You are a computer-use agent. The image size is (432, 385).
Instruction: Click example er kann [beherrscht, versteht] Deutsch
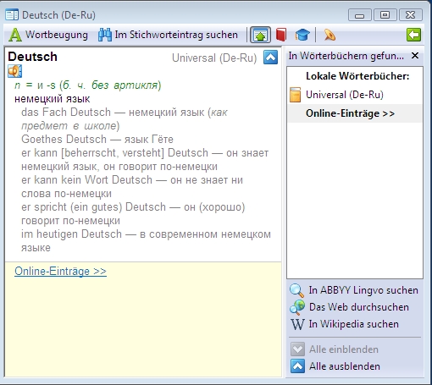(114, 153)
